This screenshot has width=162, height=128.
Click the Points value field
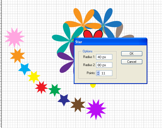coord(106,73)
